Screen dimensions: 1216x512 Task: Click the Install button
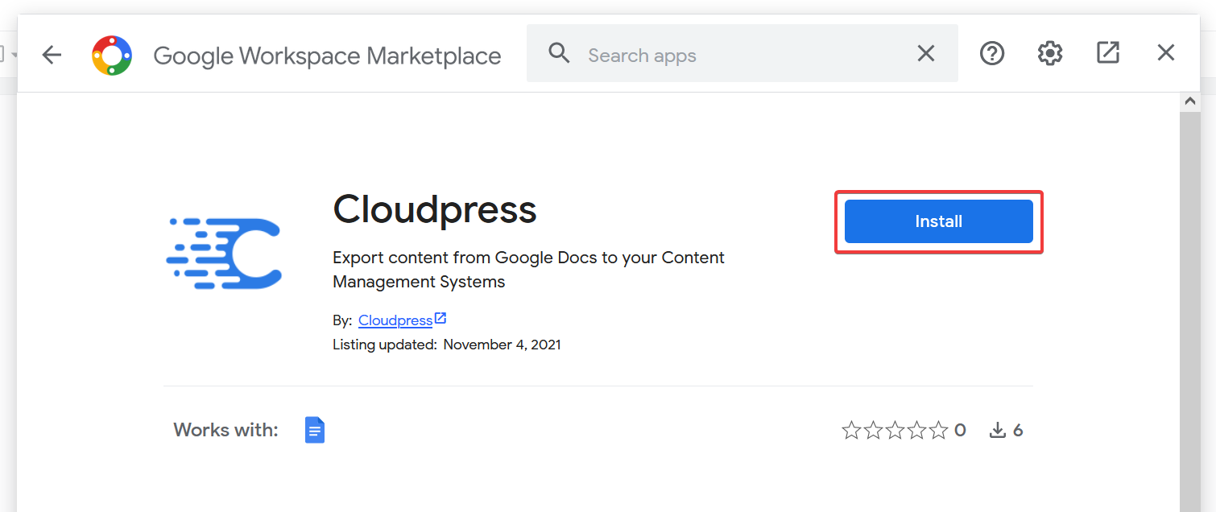pyautogui.click(x=938, y=221)
